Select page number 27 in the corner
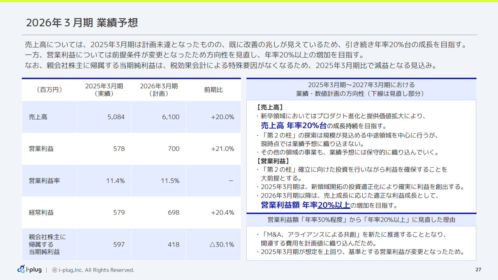 tap(478, 270)
